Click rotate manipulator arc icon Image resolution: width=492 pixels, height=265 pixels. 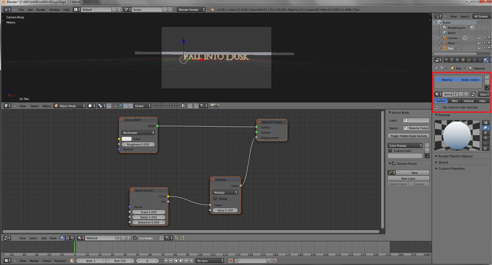125,106
